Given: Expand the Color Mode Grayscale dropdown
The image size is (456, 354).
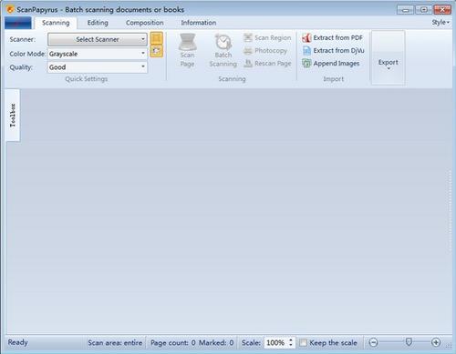Looking at the screenshot, I should (x=98, y=54).
